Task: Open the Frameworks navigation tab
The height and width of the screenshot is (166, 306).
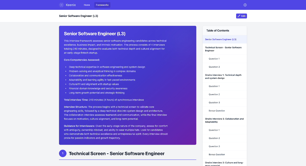Action: (102, 5)
